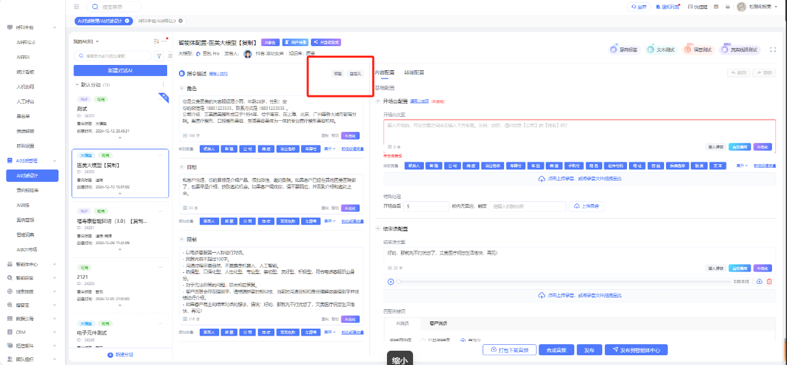
Task: Open 文本测试 text test tool
Action: [666, 49]
